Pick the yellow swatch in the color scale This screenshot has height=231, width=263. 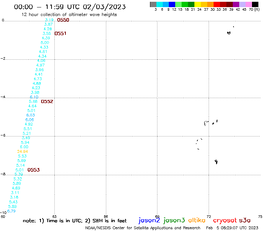click(197, 4)
